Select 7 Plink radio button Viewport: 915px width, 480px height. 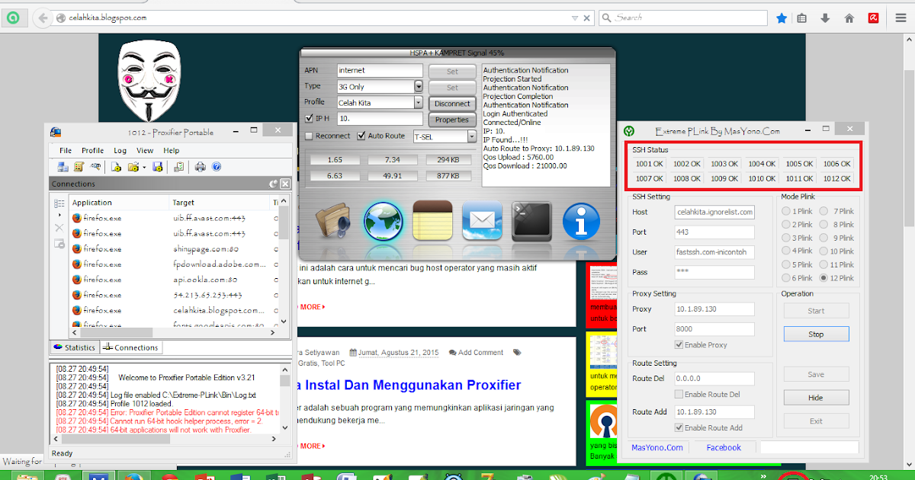[x=823, y=211]
